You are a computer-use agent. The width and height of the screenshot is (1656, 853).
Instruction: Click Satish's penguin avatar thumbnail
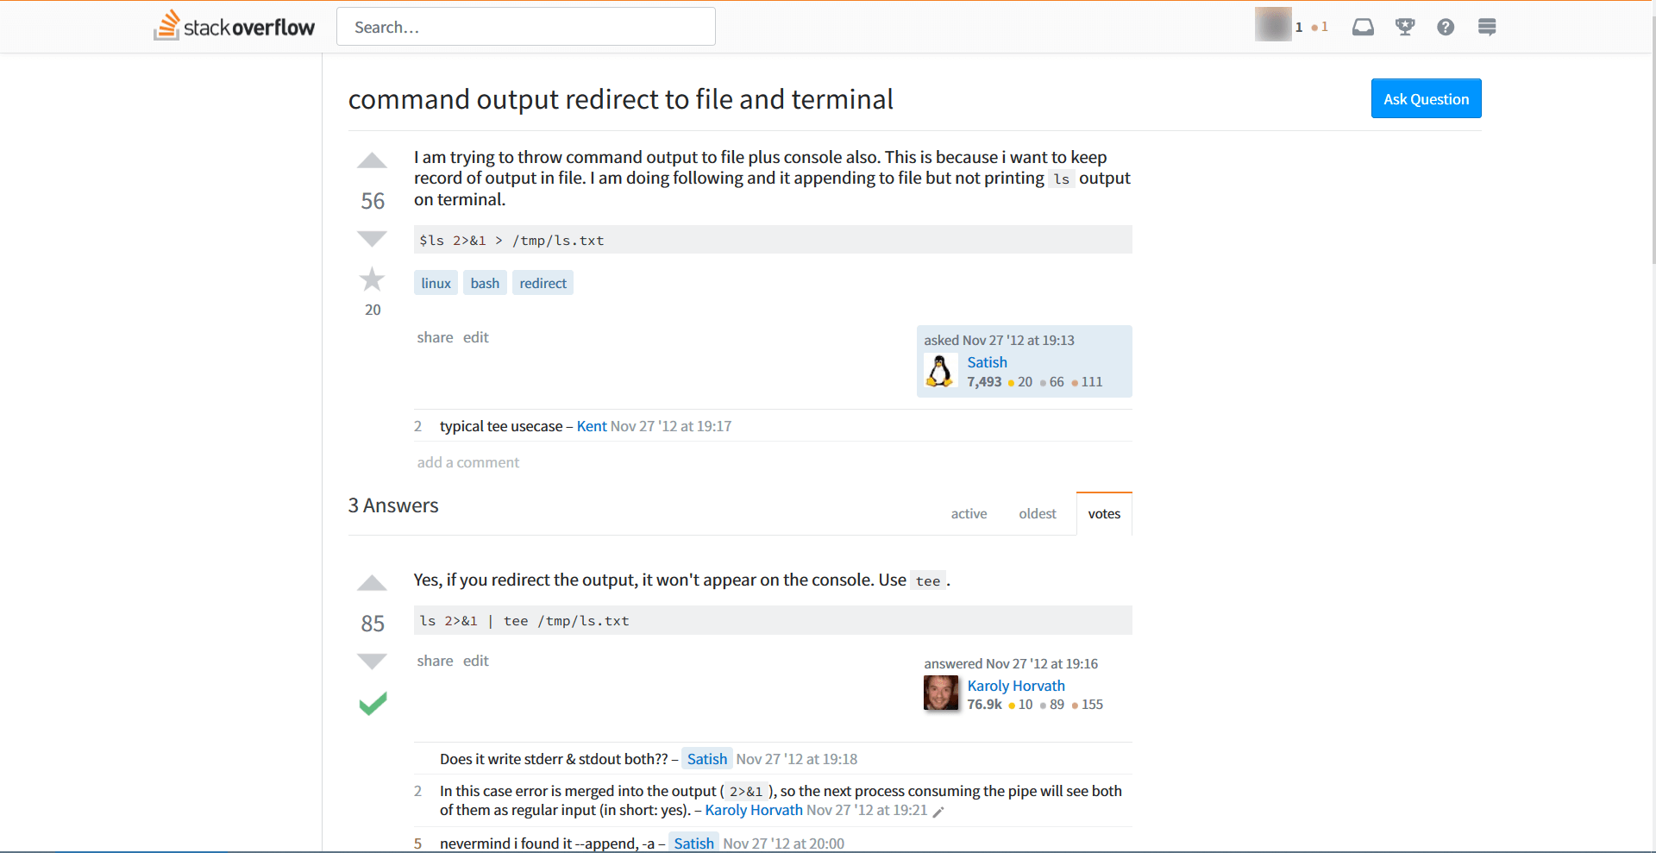941,371
